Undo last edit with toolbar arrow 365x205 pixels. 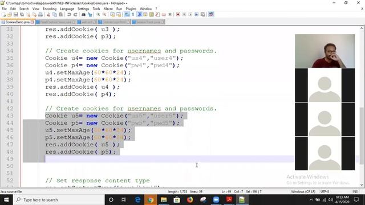pyautogui.click(x=69, y=14)
